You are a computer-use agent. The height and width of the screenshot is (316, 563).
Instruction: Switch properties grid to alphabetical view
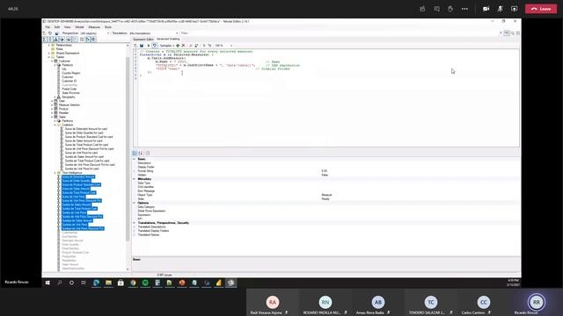[141, 153]
